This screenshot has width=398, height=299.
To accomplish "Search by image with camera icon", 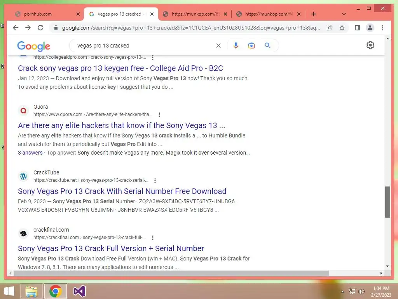I will point(251,46).
